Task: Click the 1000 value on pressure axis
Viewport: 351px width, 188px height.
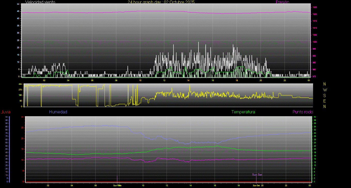Action: pyautogui.click(x=315, y=42)
